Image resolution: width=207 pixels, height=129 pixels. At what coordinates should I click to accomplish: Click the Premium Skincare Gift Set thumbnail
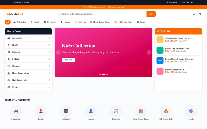pos(160,71)
